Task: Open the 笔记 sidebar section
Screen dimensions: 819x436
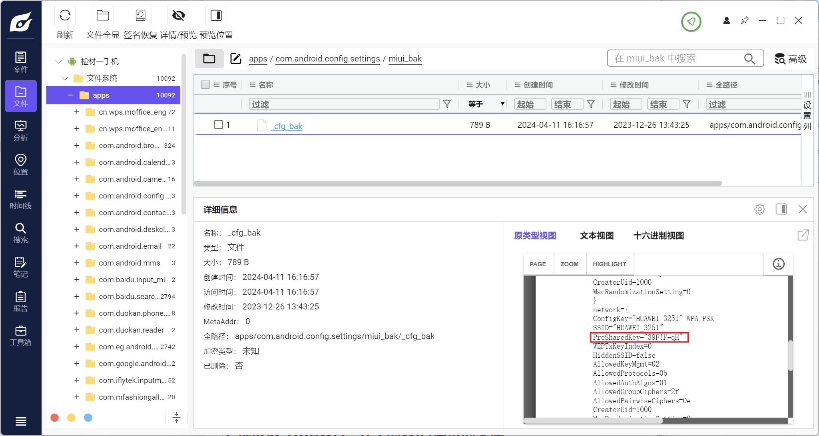Action: [21, 267]
